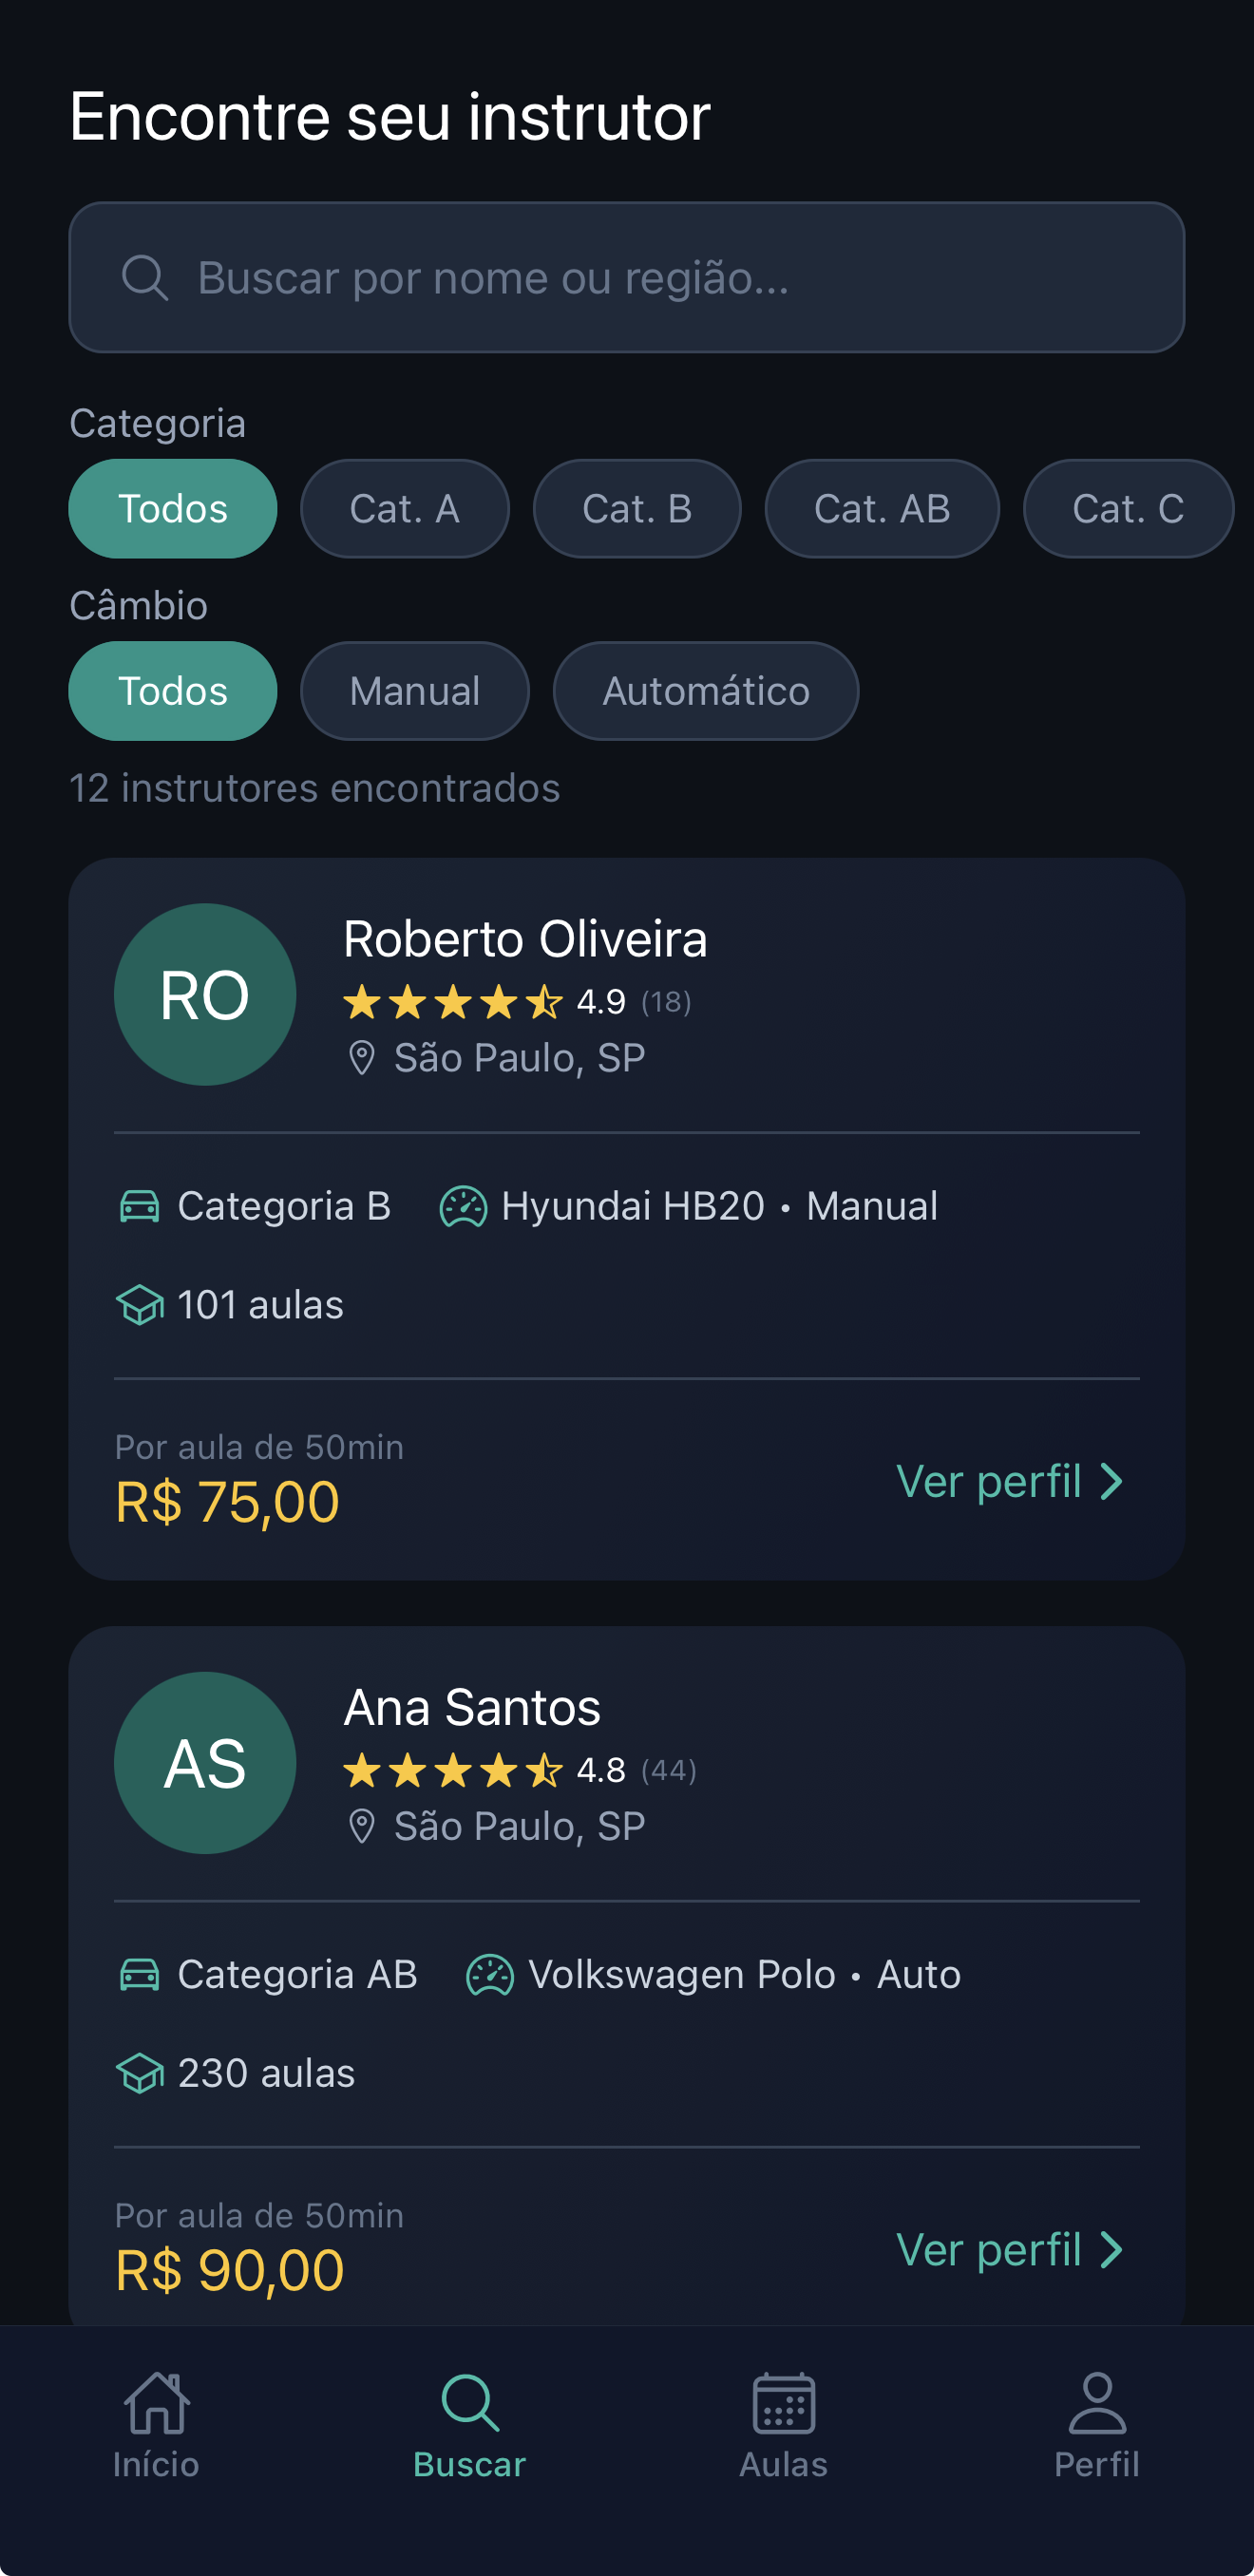Open Ana Santos's profile chevron
This screenshot has width=1254, height=2576.
tap(1110, 2250)
